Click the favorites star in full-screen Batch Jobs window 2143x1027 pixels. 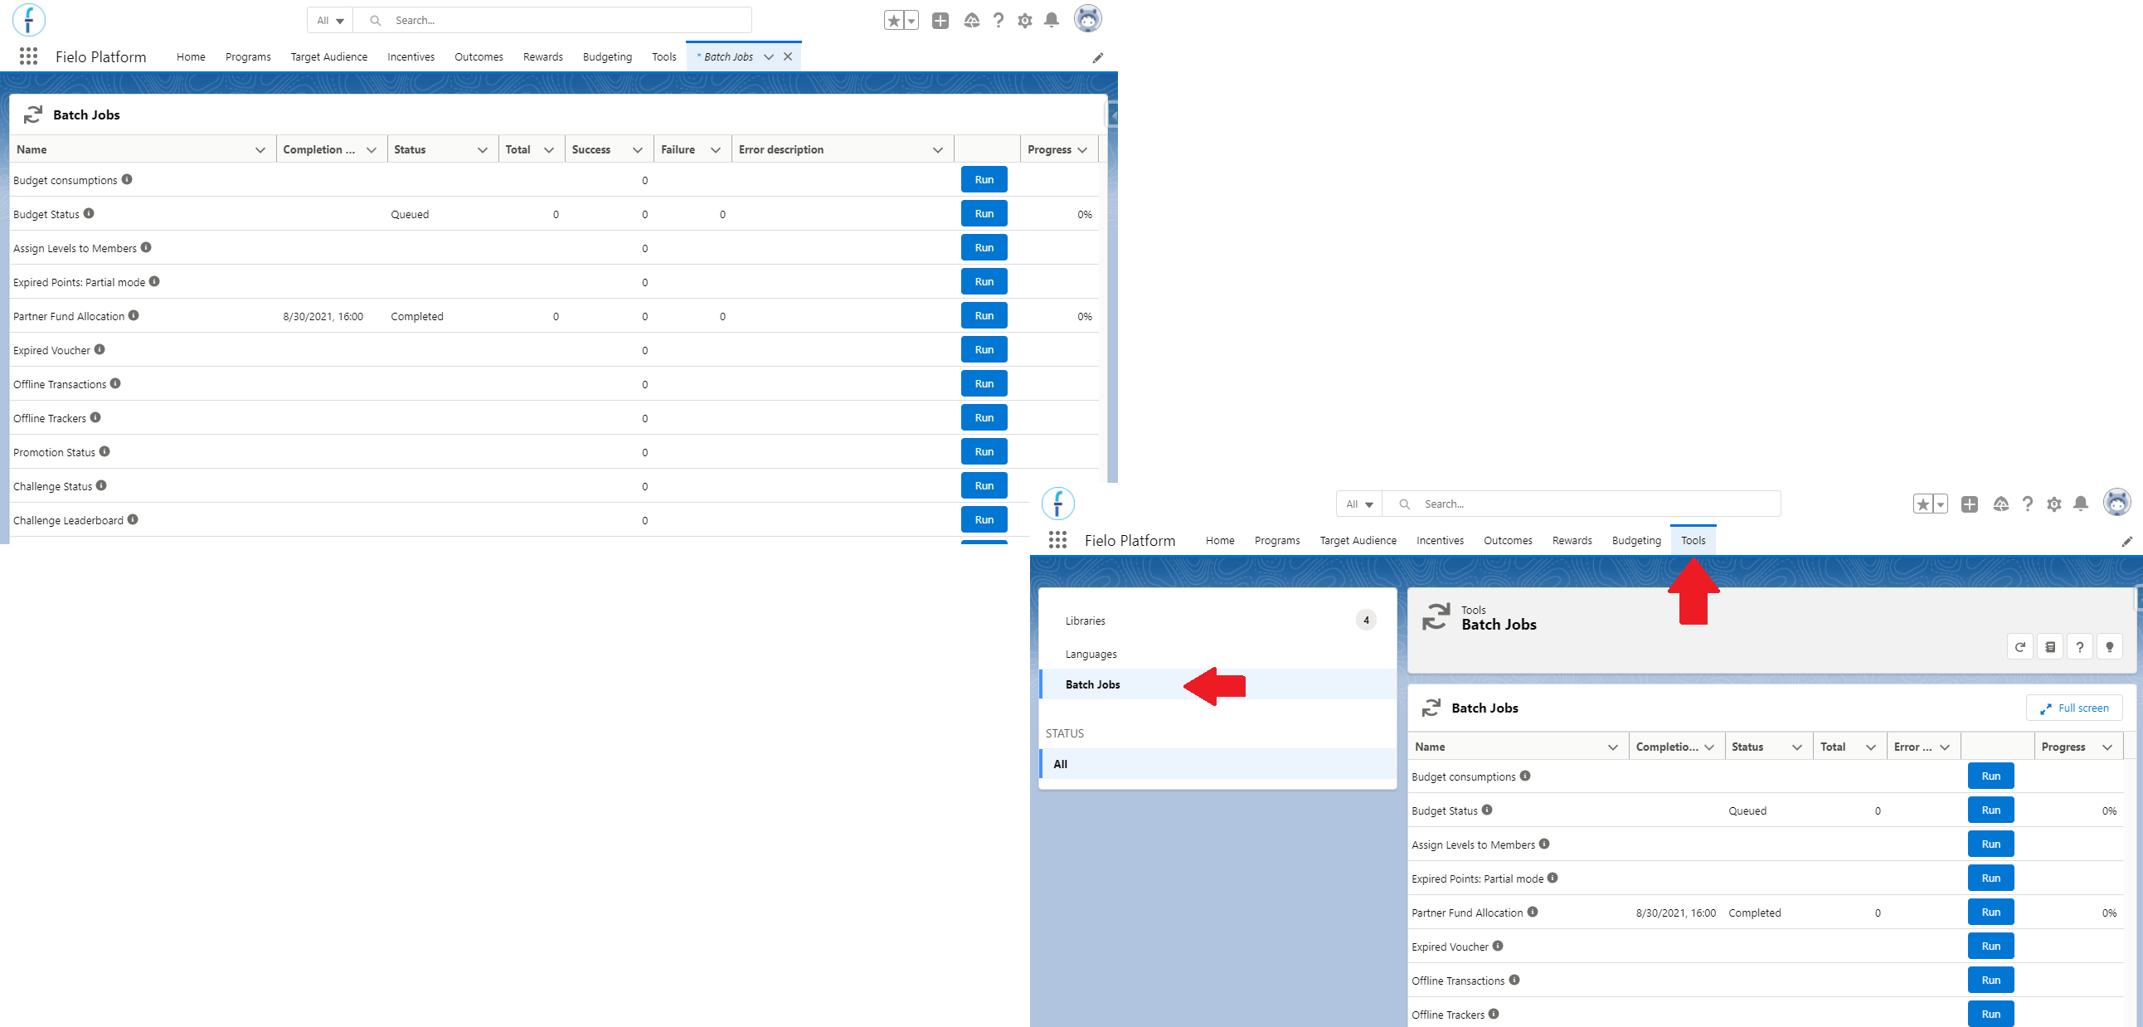click(x=893, y=21)
